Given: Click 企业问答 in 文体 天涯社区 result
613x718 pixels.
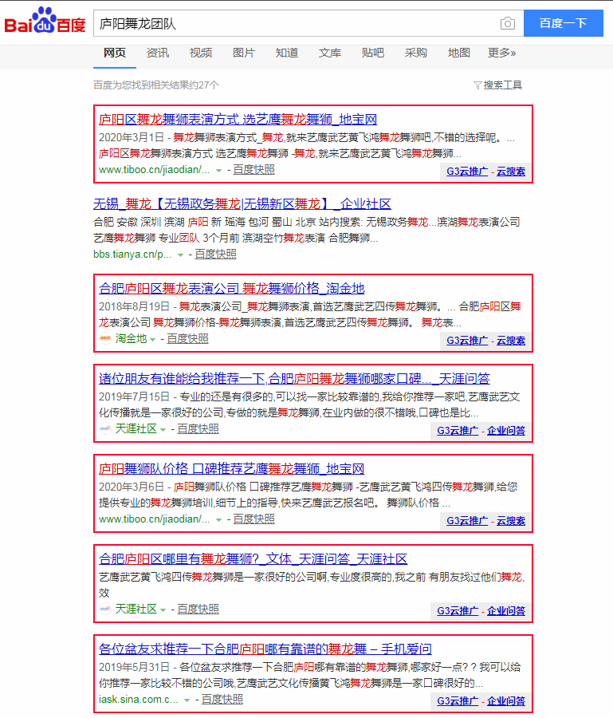Looking at the screenshot, I should point(506,611).
